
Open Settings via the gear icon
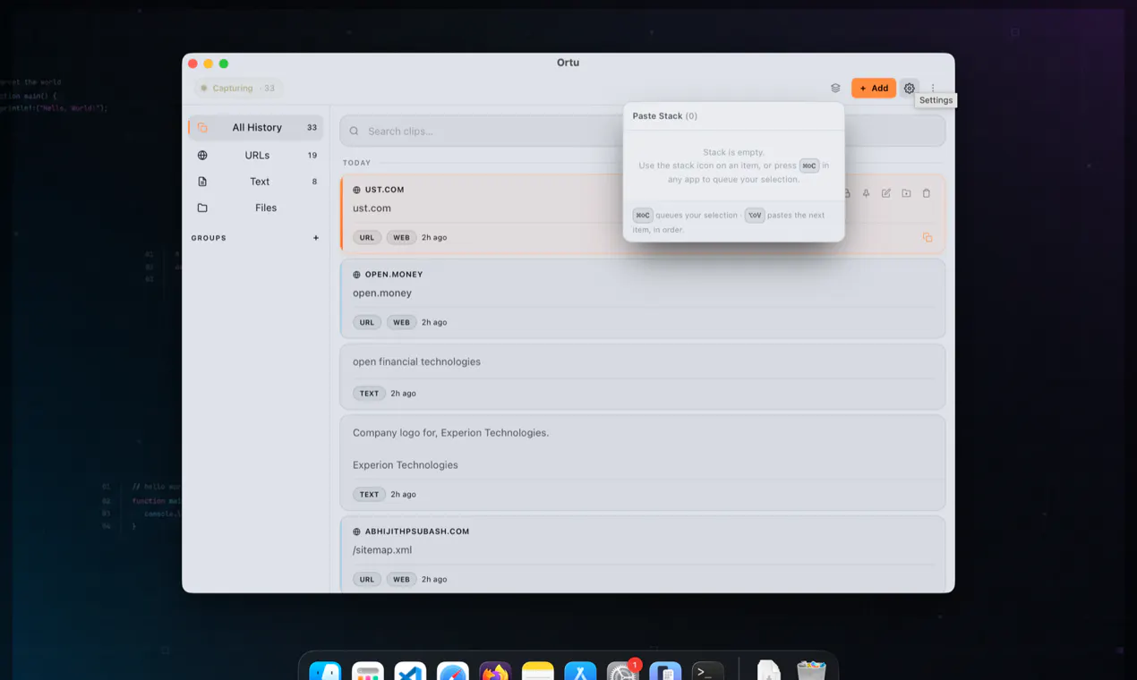pos(910,88)
